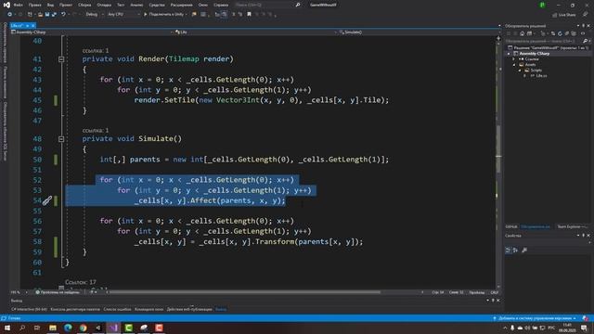
Task: Collapse the Render method outline
Action: [61, 59]
